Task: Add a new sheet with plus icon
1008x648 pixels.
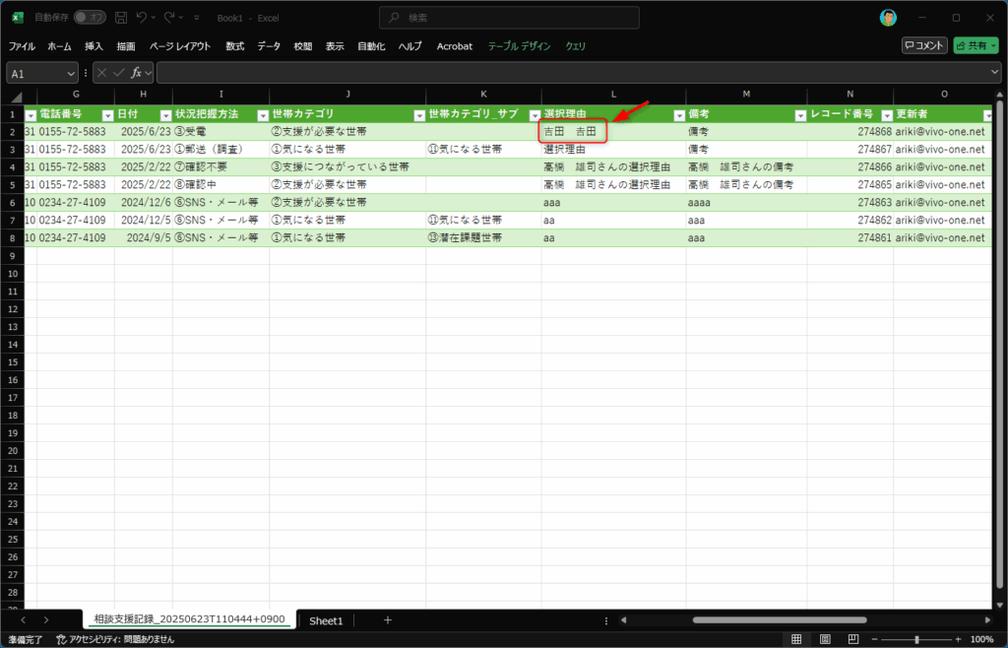Action: point(388,620)
